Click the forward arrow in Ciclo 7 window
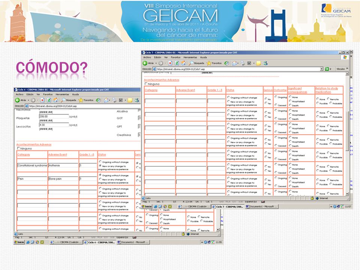The width and height of the screenshot is (360, 270). (x=161, y=63)
